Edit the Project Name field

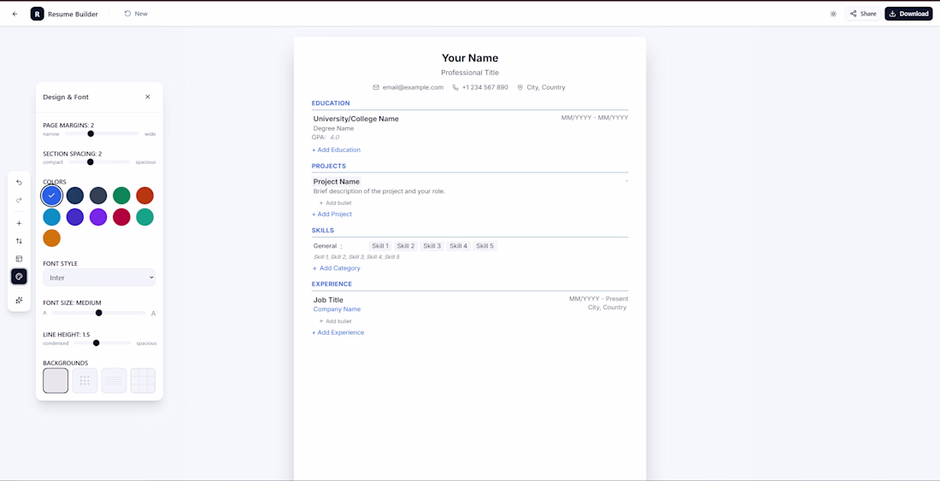click(337, 181)
